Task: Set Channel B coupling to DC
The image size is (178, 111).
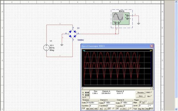Action: pyautogui.click(x=124, y=109)
